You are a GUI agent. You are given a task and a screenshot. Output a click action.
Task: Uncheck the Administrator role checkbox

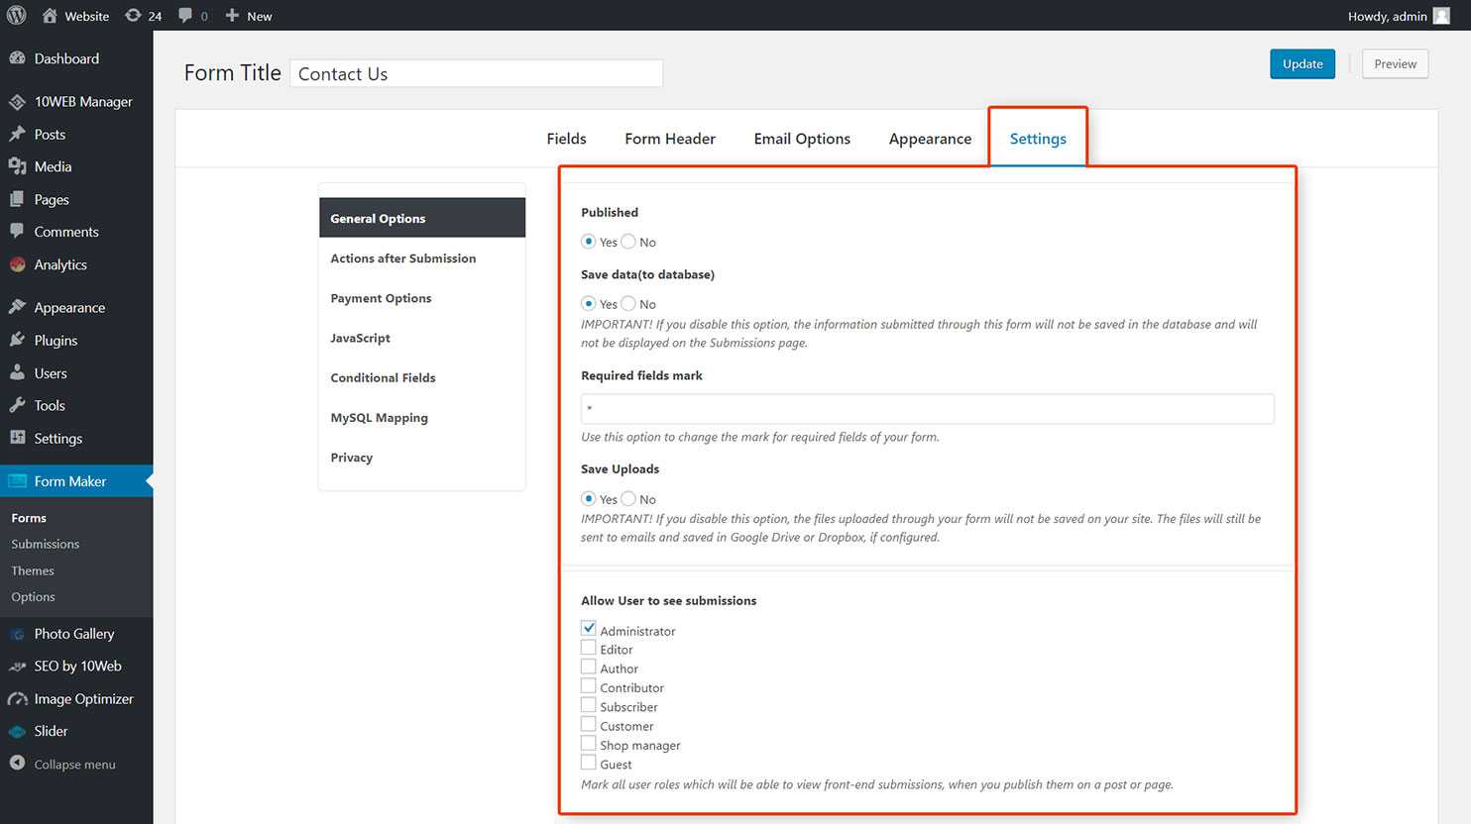click(x=589, y=628)
